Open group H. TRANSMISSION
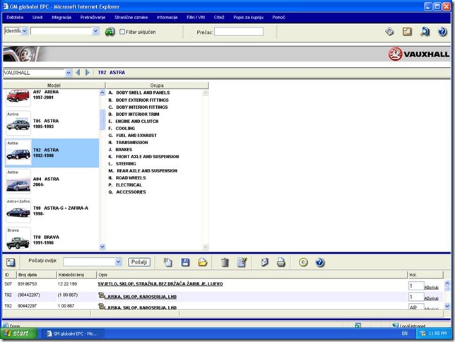The width and height of the screenshot is (455, 342). pyautogui.click(x=128, y=142)
